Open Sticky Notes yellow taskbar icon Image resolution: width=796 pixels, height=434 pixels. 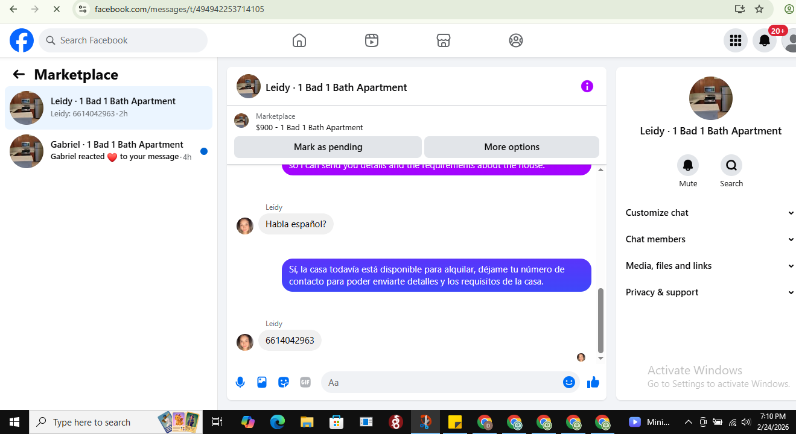tap(454, 422)
